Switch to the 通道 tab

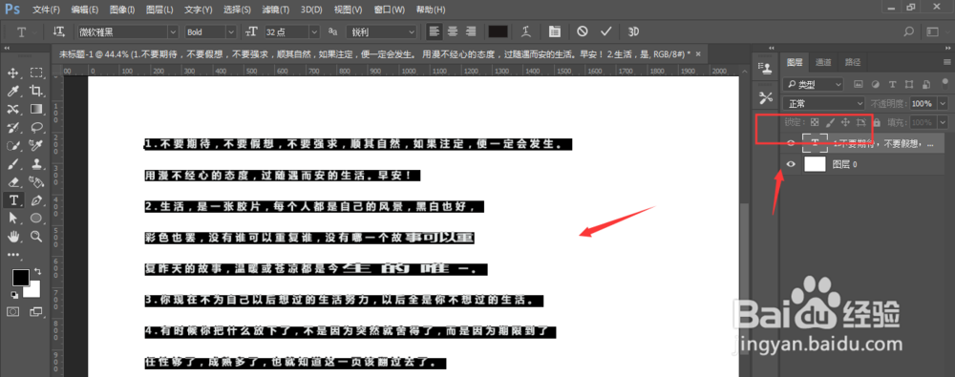pos(823,62)
